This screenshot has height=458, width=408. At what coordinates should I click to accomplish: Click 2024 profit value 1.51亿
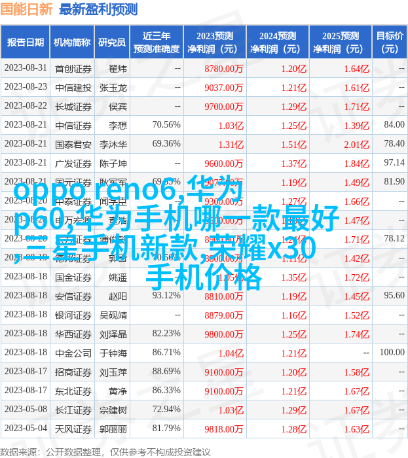click(x=294, y=145)
